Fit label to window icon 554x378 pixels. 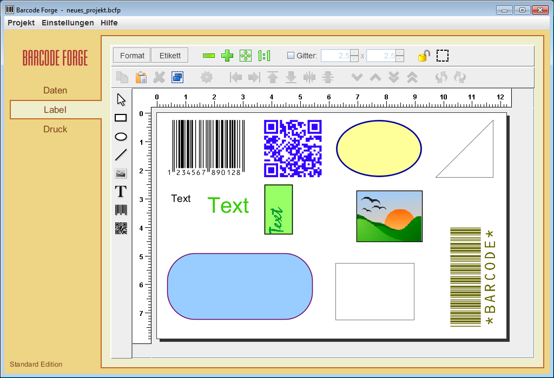(246, 56)
